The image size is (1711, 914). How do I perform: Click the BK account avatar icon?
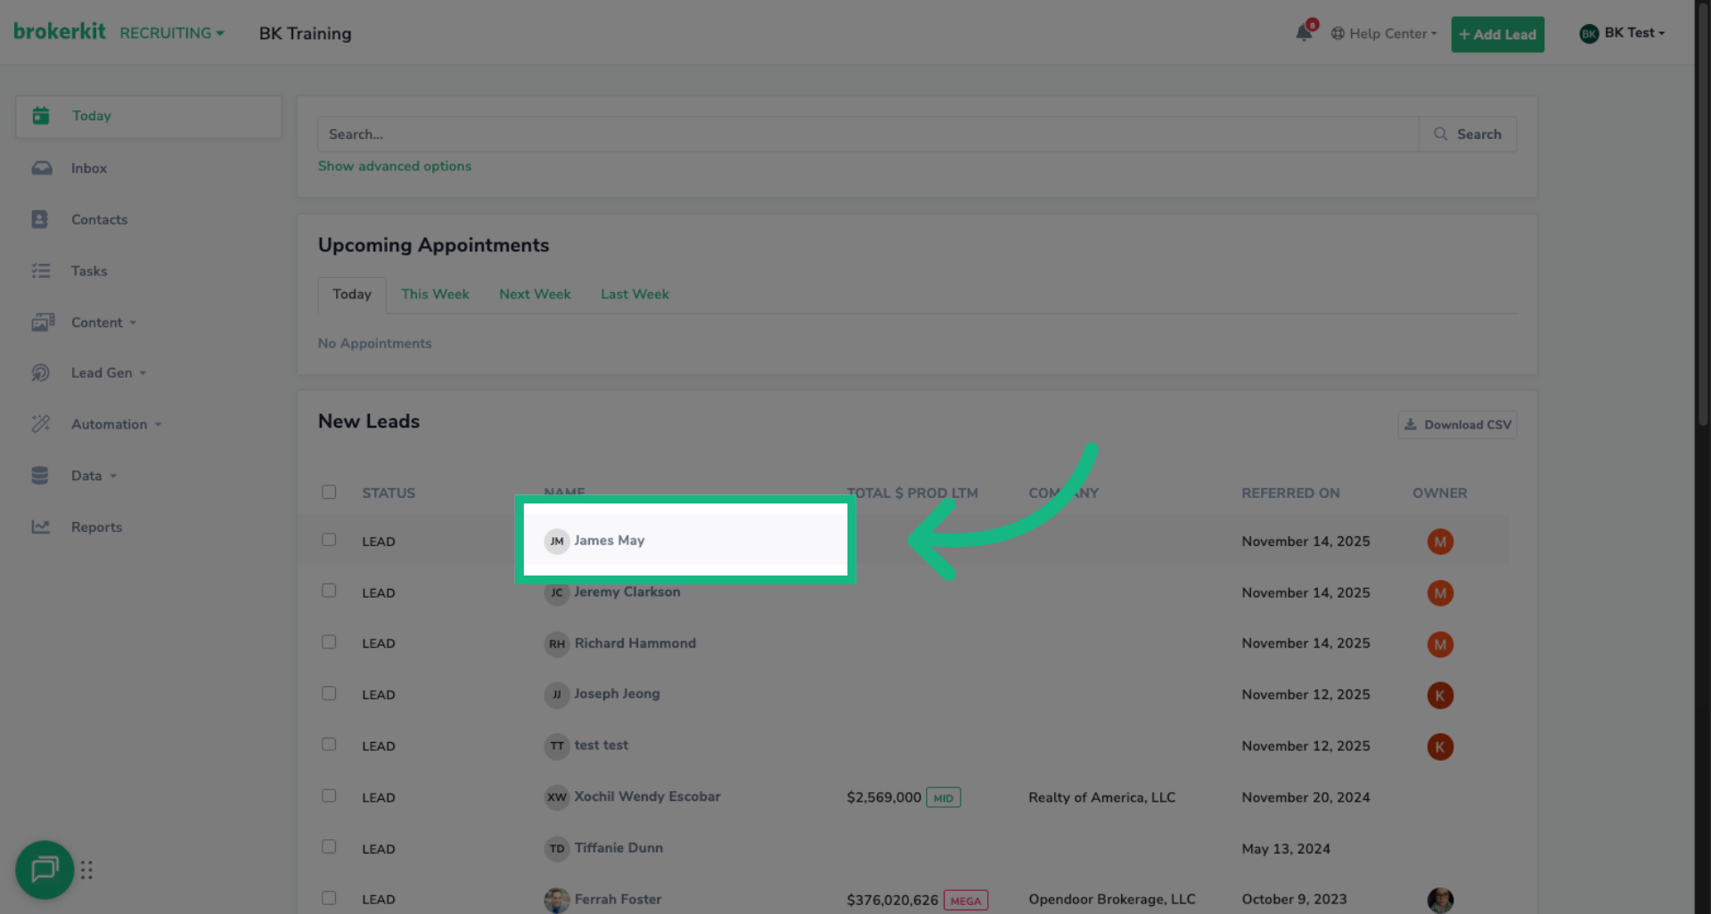[1589, 34]
